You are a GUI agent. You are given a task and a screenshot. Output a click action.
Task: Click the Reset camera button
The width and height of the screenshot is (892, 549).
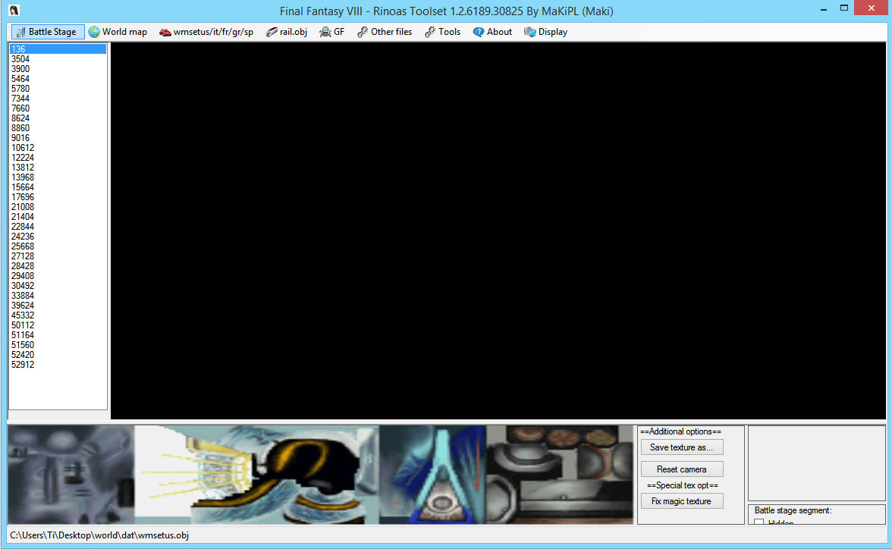click(681, 469)
